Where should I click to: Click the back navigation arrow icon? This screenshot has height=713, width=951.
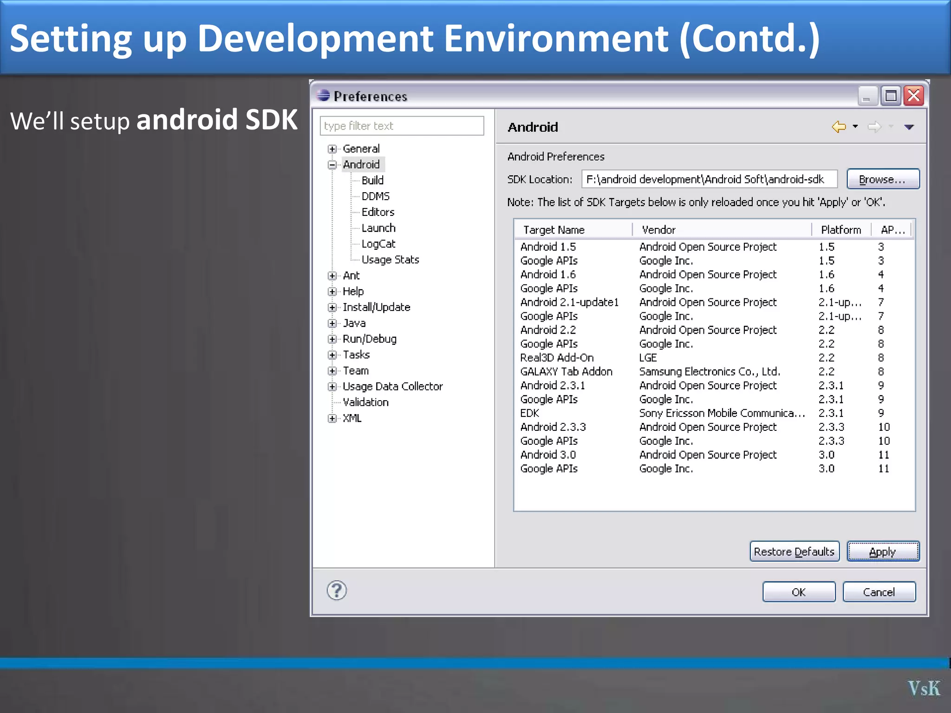839,127
